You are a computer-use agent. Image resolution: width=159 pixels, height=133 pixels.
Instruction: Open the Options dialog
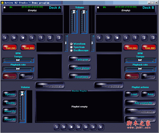(10, 94)
